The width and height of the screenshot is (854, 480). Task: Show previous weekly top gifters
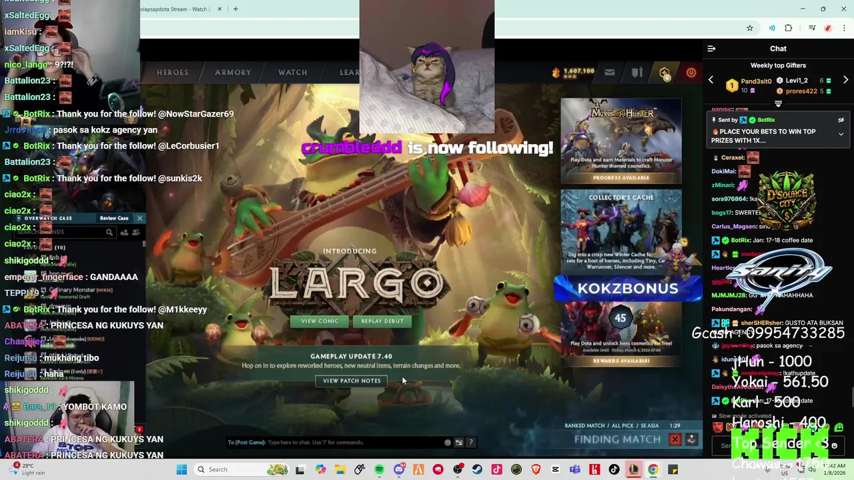pyautogui.click(x=711, y=80)
